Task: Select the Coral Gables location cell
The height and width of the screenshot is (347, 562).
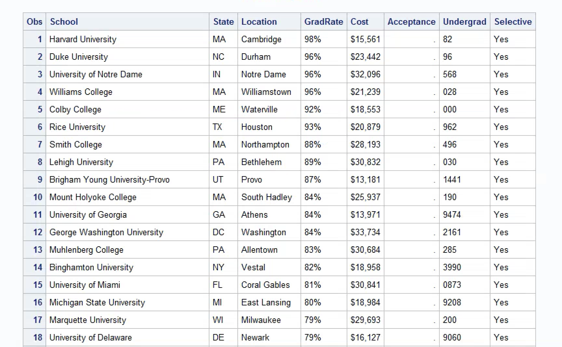Action: coord(265,285)
